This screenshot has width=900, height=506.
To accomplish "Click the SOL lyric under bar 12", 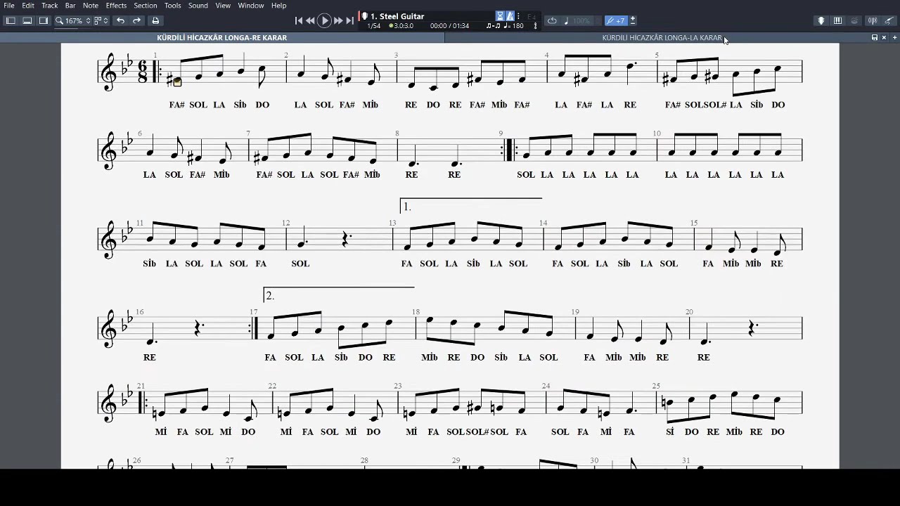I will tap(300, 264).
